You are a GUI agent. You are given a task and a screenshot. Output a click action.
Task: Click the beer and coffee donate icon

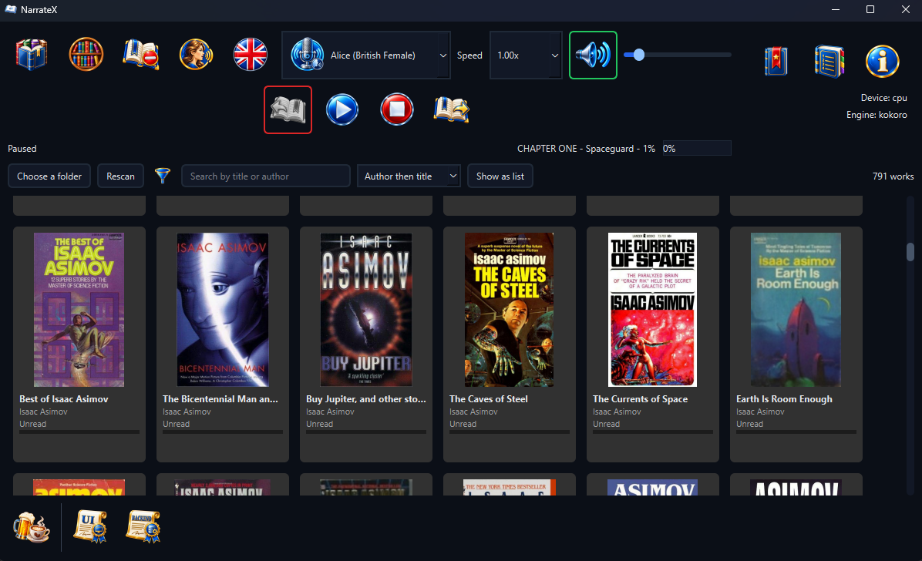(x=31, y=527)
